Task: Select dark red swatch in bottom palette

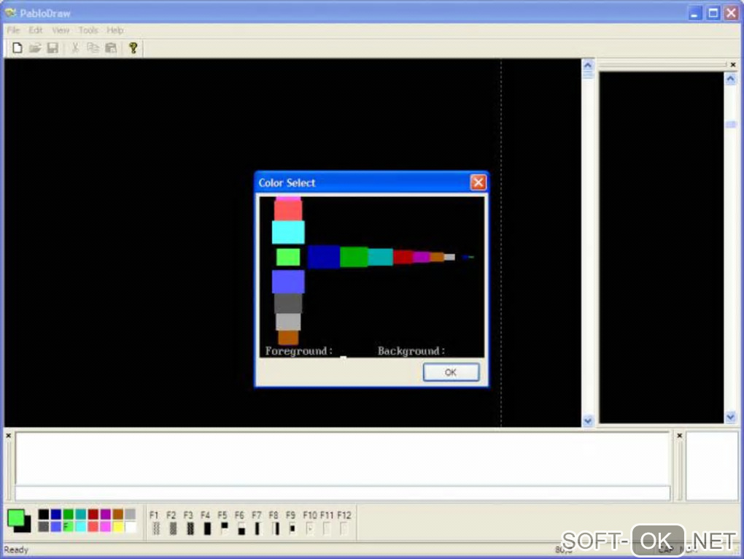Action: (x=93, y=514)
